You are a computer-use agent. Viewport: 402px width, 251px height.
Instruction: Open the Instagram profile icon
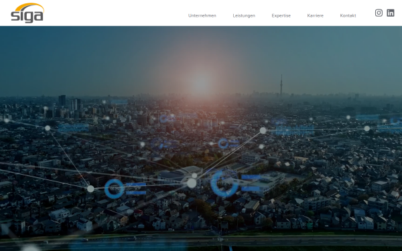click(379, 13)
